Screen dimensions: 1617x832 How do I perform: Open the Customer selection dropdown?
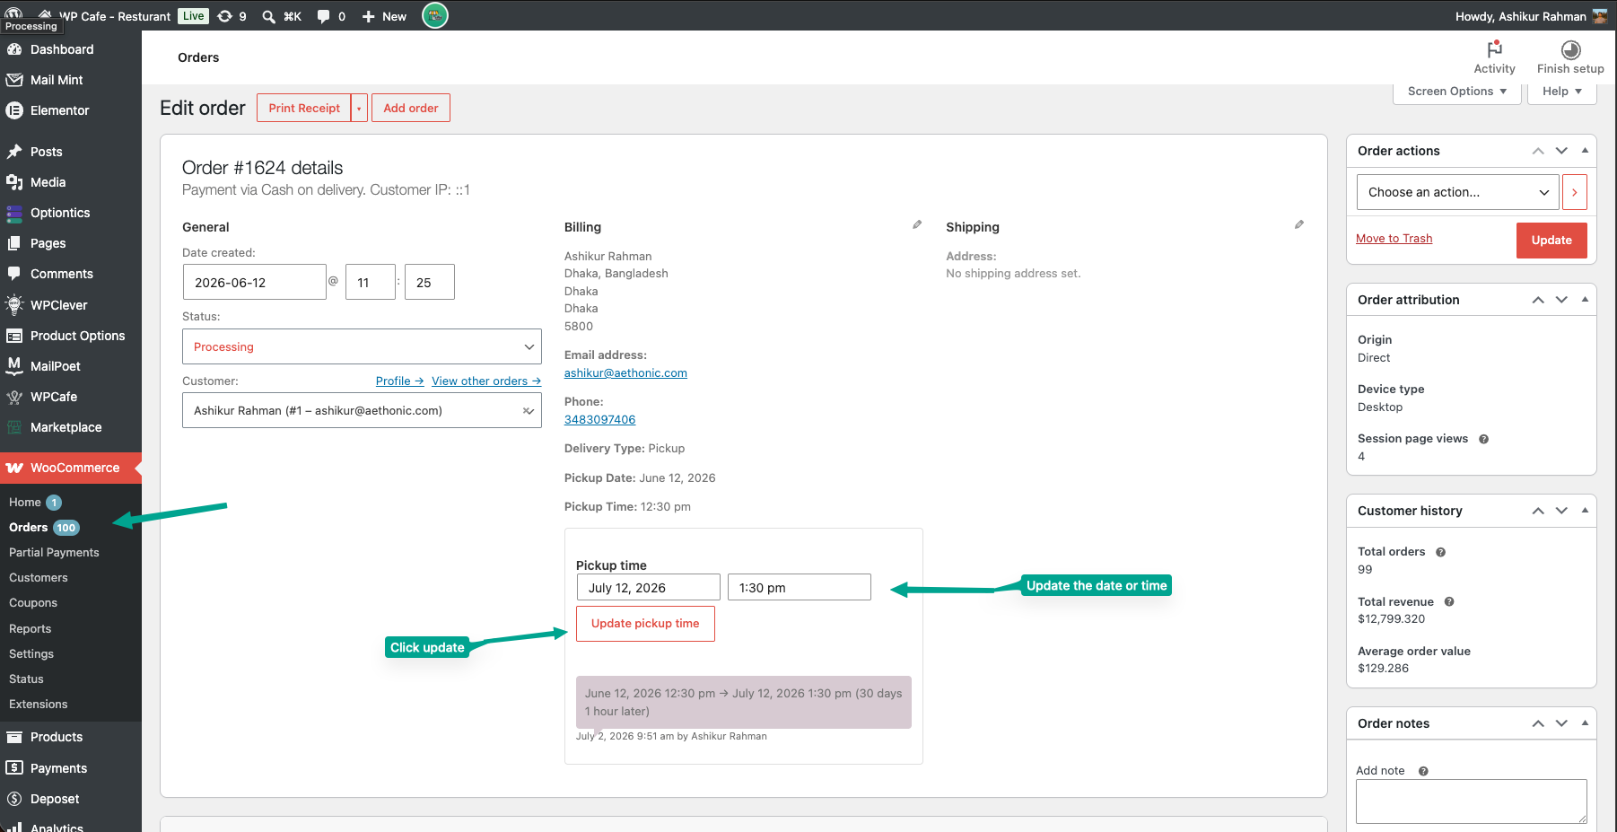pyautogui.click(x=362, y=410)
